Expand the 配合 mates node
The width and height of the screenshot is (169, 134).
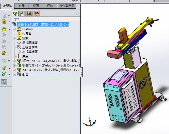point(14,75)
